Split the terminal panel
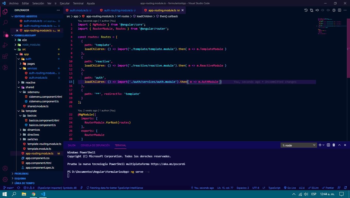Image resolution: width=350 pixels, height=198 pixels. coord(328,145)
